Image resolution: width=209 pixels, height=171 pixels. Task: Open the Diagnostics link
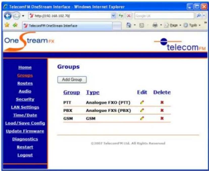[25, 139]
